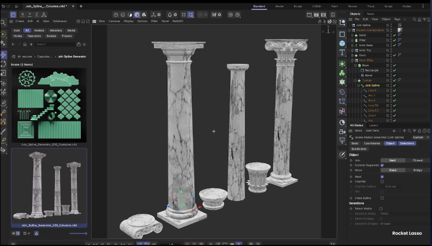Open the Custom dropdown in Attributes
This screenshot has width=432, height=246.
(x=419, y=137)
